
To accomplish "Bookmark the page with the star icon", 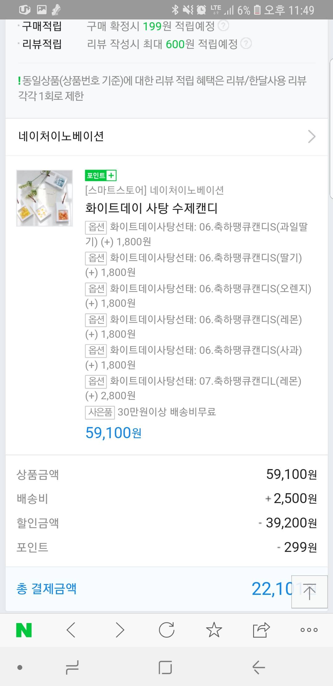I will 214,630.
